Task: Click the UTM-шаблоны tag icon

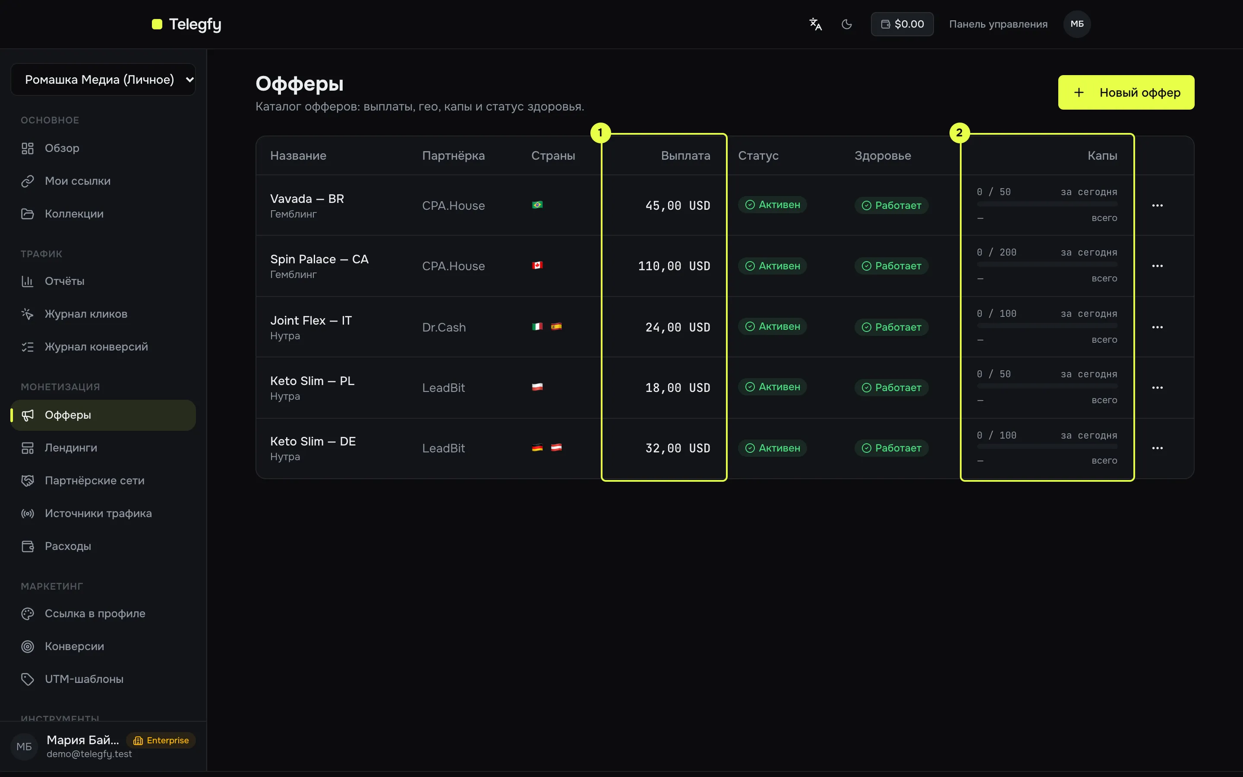Action: pyautogui.click(x=28, y=679)
